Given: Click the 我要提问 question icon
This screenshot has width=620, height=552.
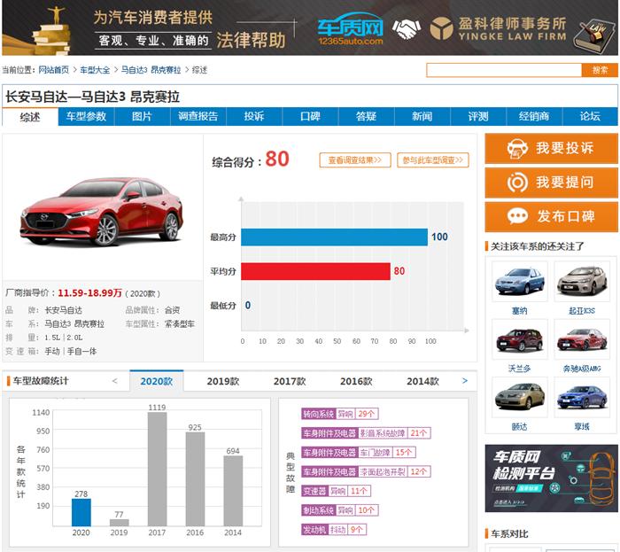Looking at the screenshot, I should click(517, 183).
